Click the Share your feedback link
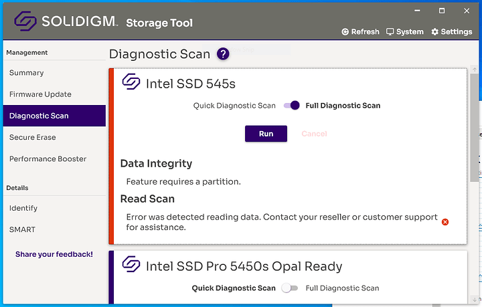The height and width of the screenshot is (307, 482). pos(54,254)
